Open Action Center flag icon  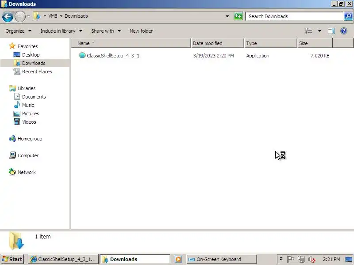pos(291,259)
